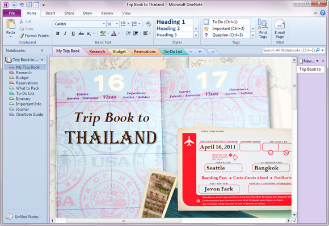Click the Search All Notebooks field
The image size is (329, 226).
click(289, 50)
